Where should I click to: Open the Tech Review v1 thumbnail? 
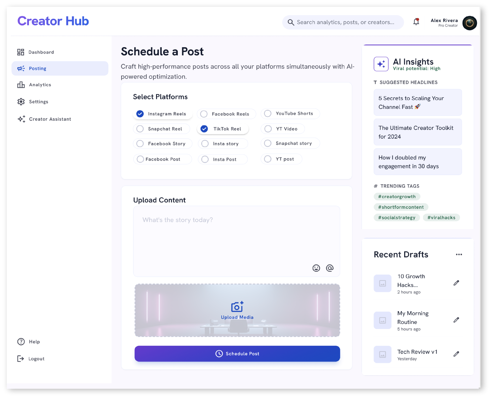(x=383, y=354)
